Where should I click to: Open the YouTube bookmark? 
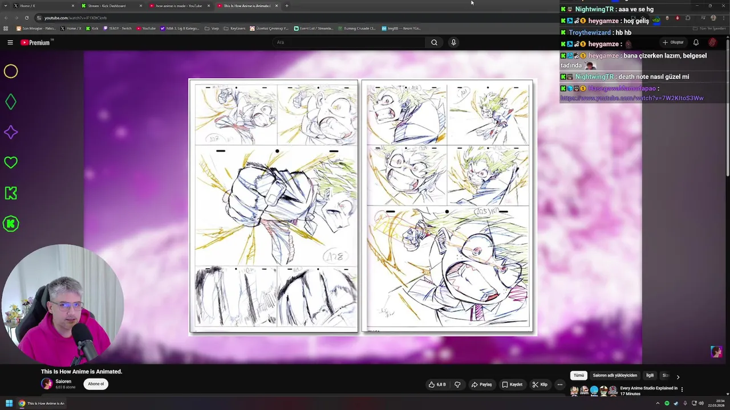pyautogui.click(x=146, y=28)
